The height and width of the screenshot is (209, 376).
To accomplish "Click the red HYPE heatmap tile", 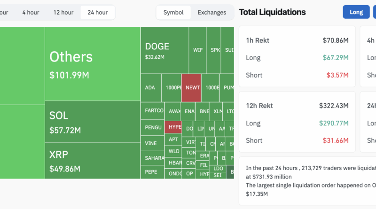I will pyautogui.click(x=173, y=127).
